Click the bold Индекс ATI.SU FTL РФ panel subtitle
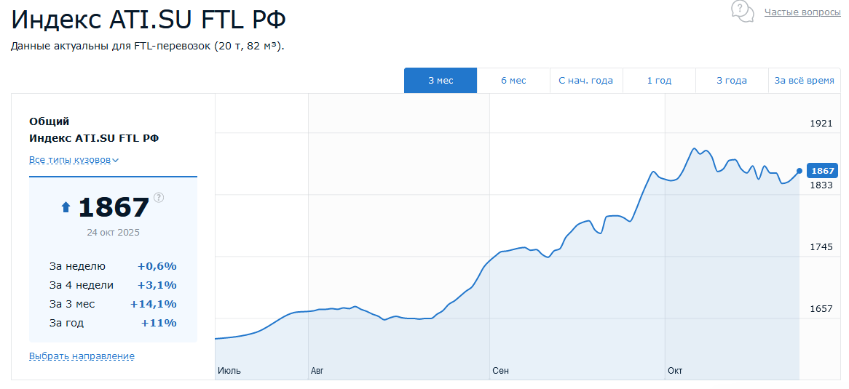849x389 pixels. point(94,138)
